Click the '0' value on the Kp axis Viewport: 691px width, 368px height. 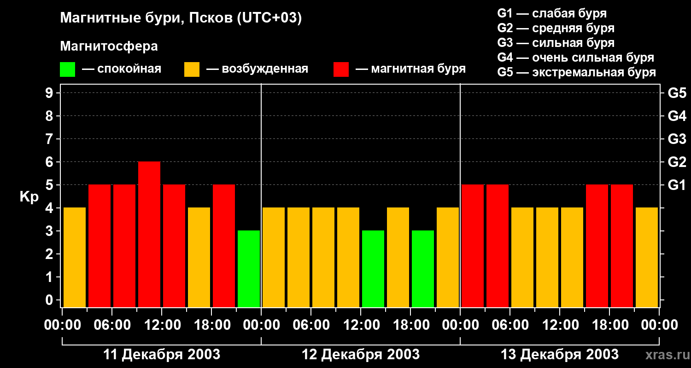(x=50, y=300)
